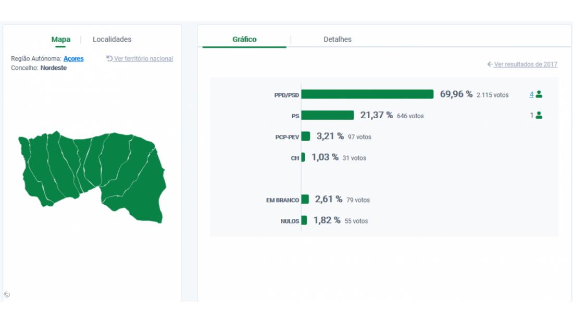
Task: Click the PPD/PSD green results bar
Action: coord(367,94)
